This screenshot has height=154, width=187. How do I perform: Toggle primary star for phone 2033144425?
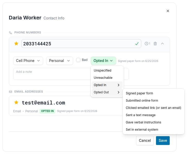16,44
